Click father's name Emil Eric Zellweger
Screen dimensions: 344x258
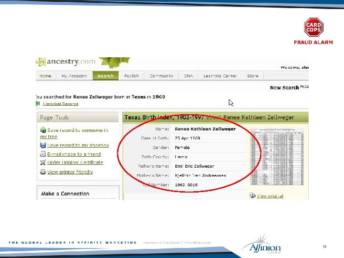point(194,166)
